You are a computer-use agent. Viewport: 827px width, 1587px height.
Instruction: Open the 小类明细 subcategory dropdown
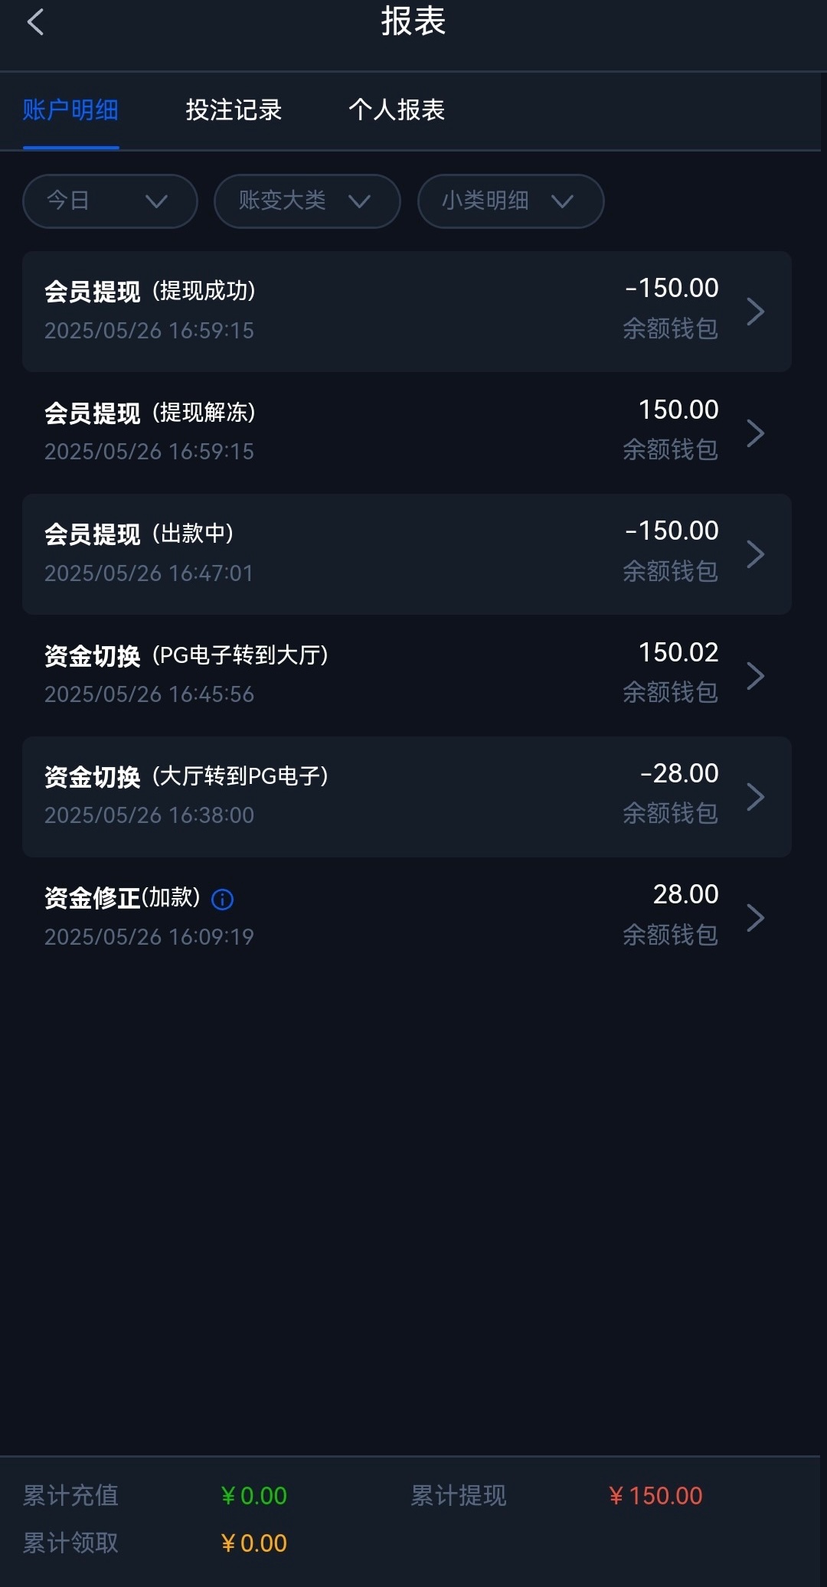tap(511, 201)
